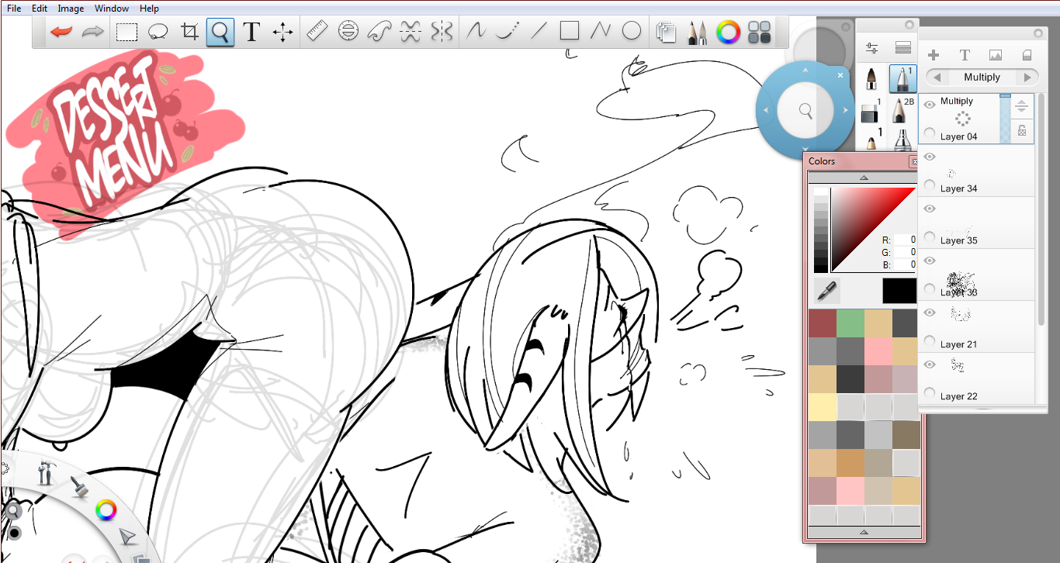Toggle Y-axis symmetry
Image resolution: width=1060 pixels, height=563 pixels.
click(x=442, y=32)
